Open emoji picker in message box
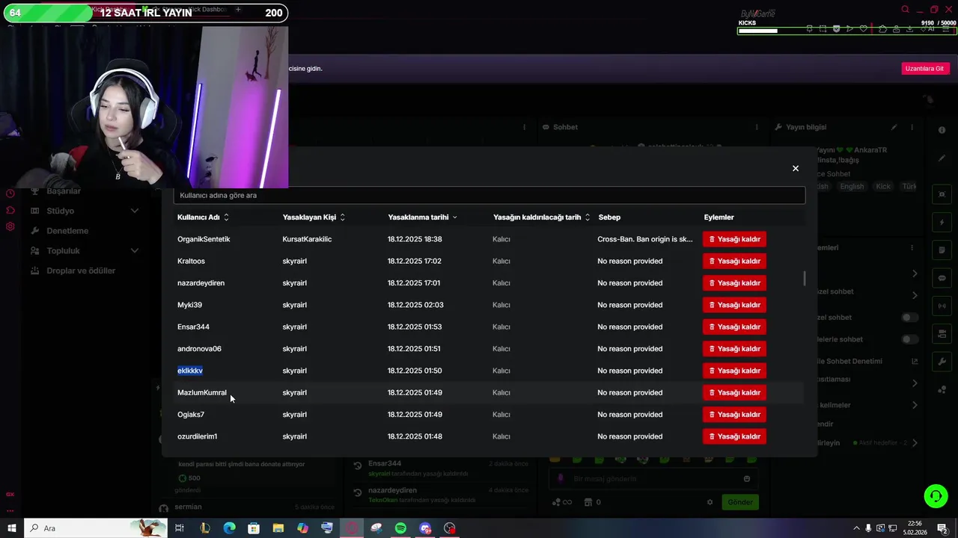The image size is (958, 538). tap(747, 479)
